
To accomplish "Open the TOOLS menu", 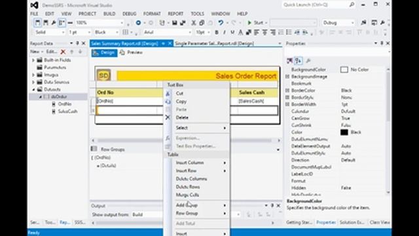I will 198,14.
